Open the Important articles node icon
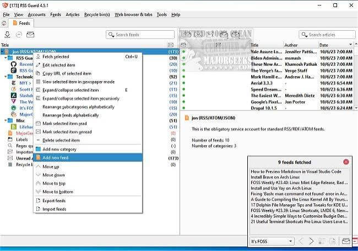Screen dimensions: 358x251 pos(10,152)
